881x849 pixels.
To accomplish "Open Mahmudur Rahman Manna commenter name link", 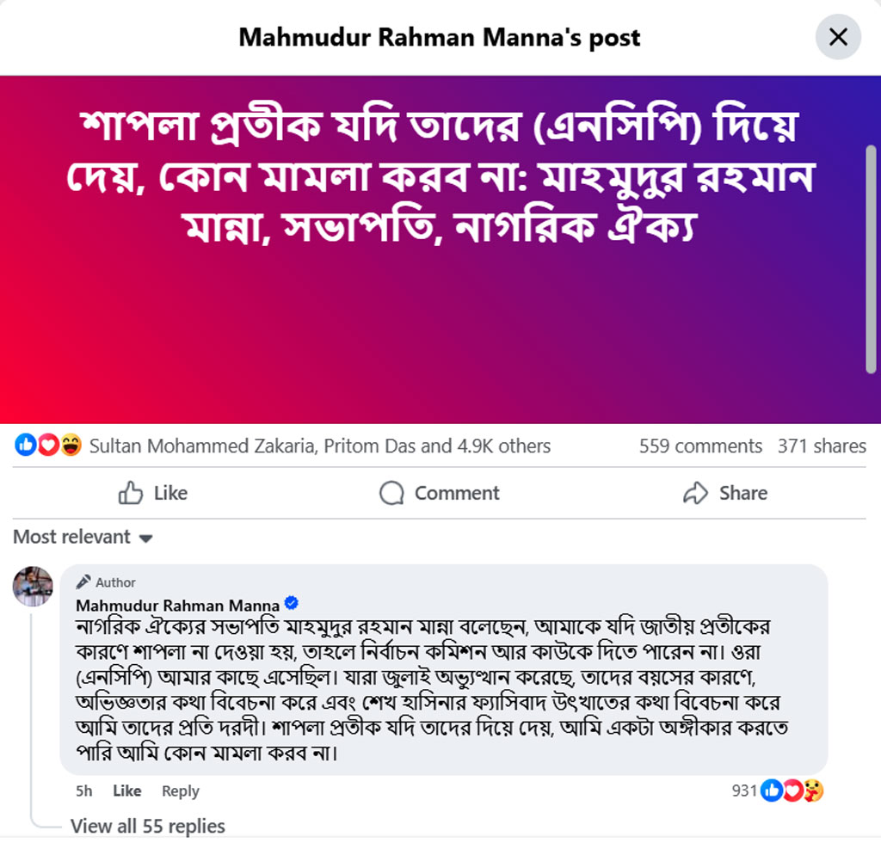I will point(177,605).
